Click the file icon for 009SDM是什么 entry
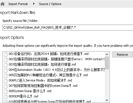The image size is (133, 103). click(x=6, y=97)
